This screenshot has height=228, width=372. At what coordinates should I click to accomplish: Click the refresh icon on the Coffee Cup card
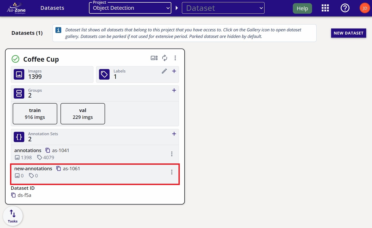click(165, 58)
